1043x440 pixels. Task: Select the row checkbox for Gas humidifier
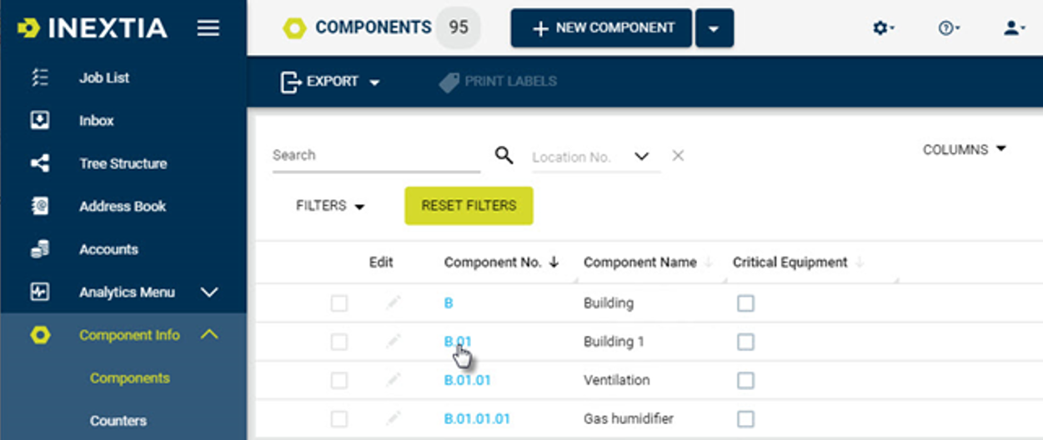pyautogui.click(x=338, y=418)
